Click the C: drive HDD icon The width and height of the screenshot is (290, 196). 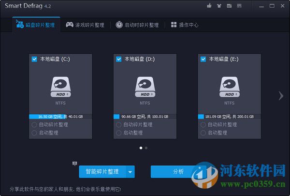coord(61,87)
